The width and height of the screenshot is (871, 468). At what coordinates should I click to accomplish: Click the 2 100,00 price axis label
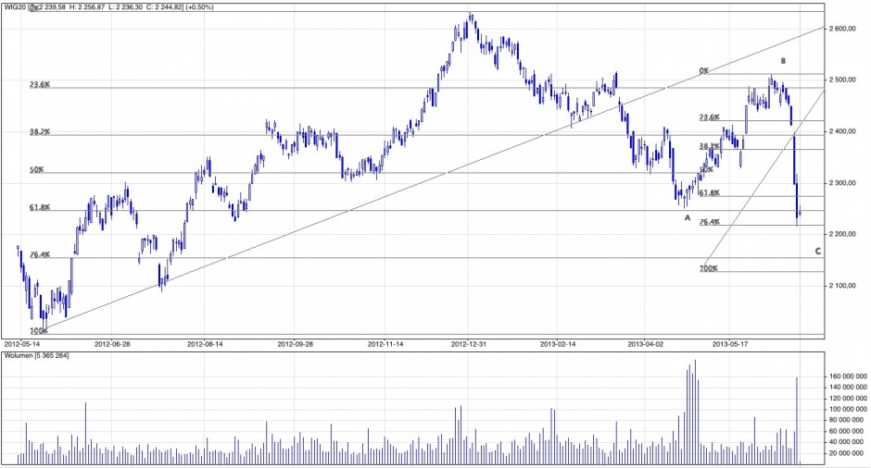tap(847, 286)
